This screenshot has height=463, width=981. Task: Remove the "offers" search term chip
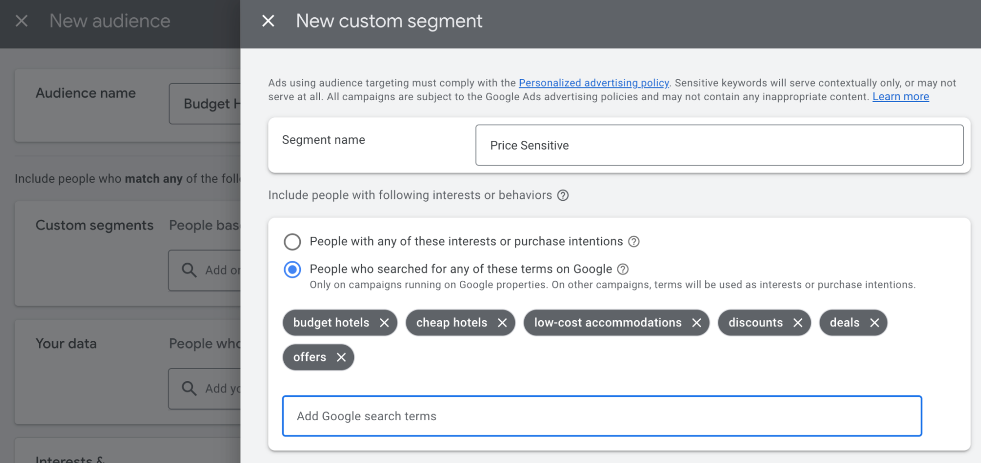pyautogui.click(x=342, y=357)
